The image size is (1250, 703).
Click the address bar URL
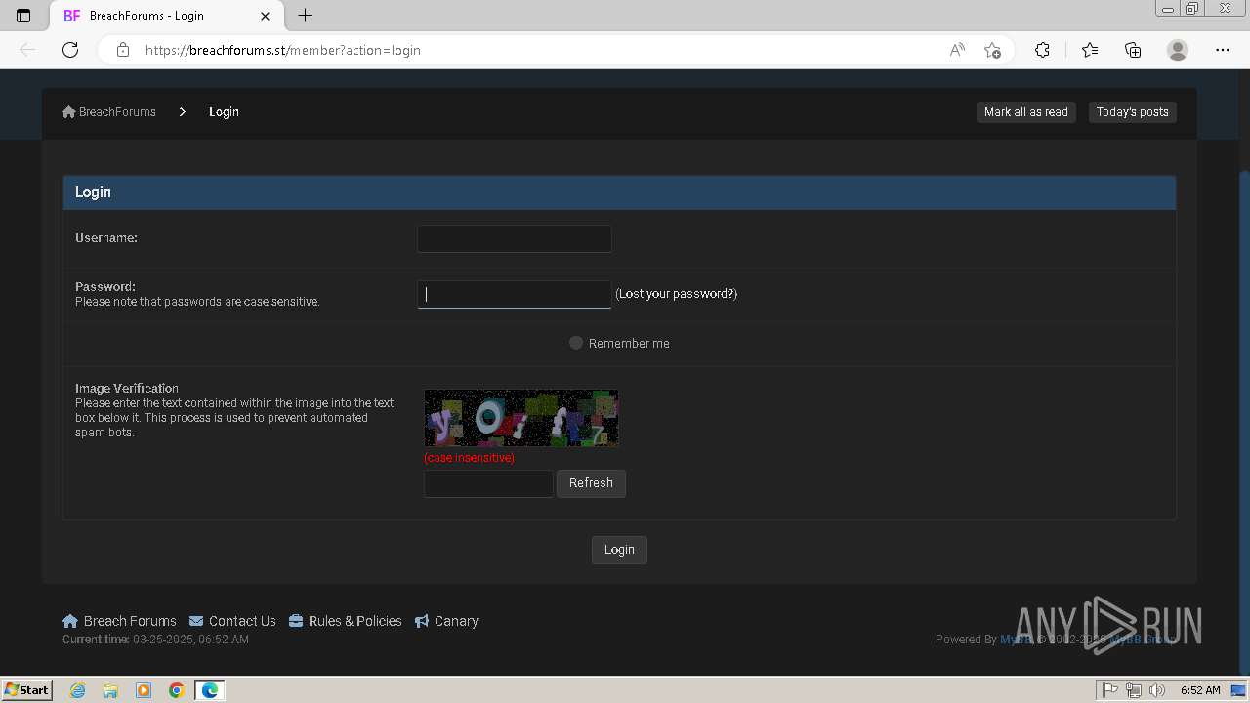pos(283,50)
